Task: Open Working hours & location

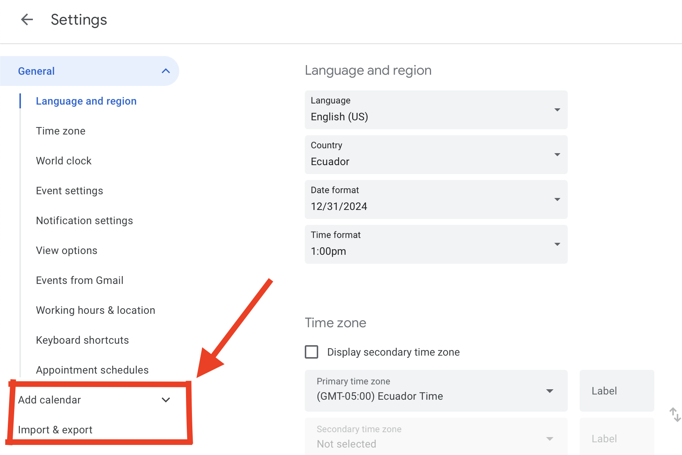Action: pos(96,310)
